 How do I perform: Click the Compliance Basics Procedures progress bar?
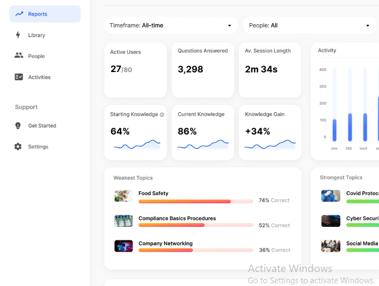[x=196, y=225]
